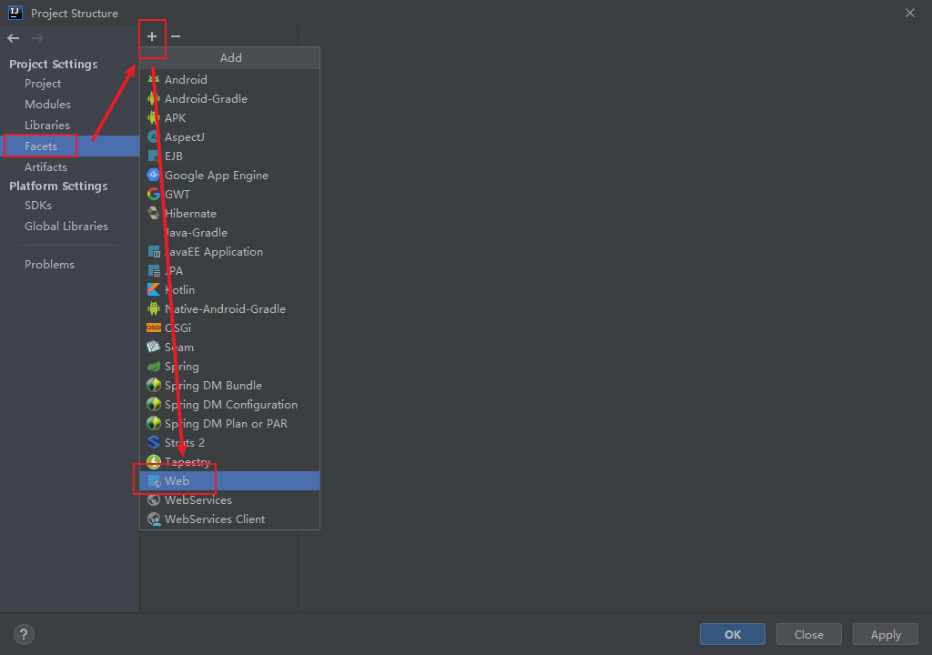Click the JavaEE Application icon

154,251
